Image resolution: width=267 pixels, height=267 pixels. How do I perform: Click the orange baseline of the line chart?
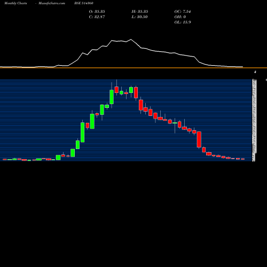[x=133, y=68]
